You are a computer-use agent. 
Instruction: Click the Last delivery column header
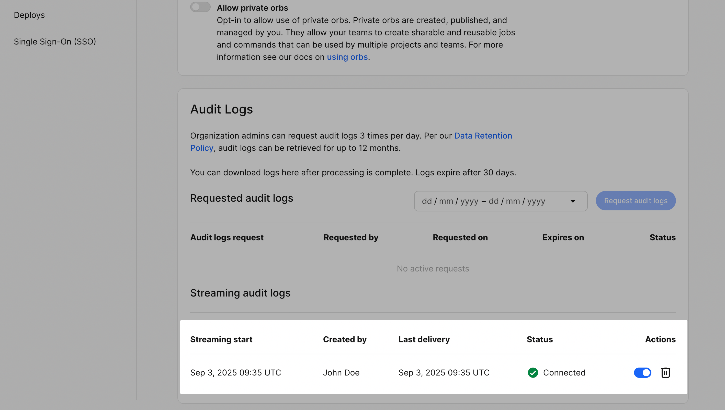click(x=424, y=339)
